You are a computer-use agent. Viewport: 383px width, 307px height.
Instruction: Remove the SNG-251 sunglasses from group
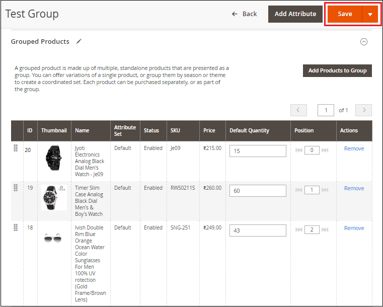[x=354, y=228]
